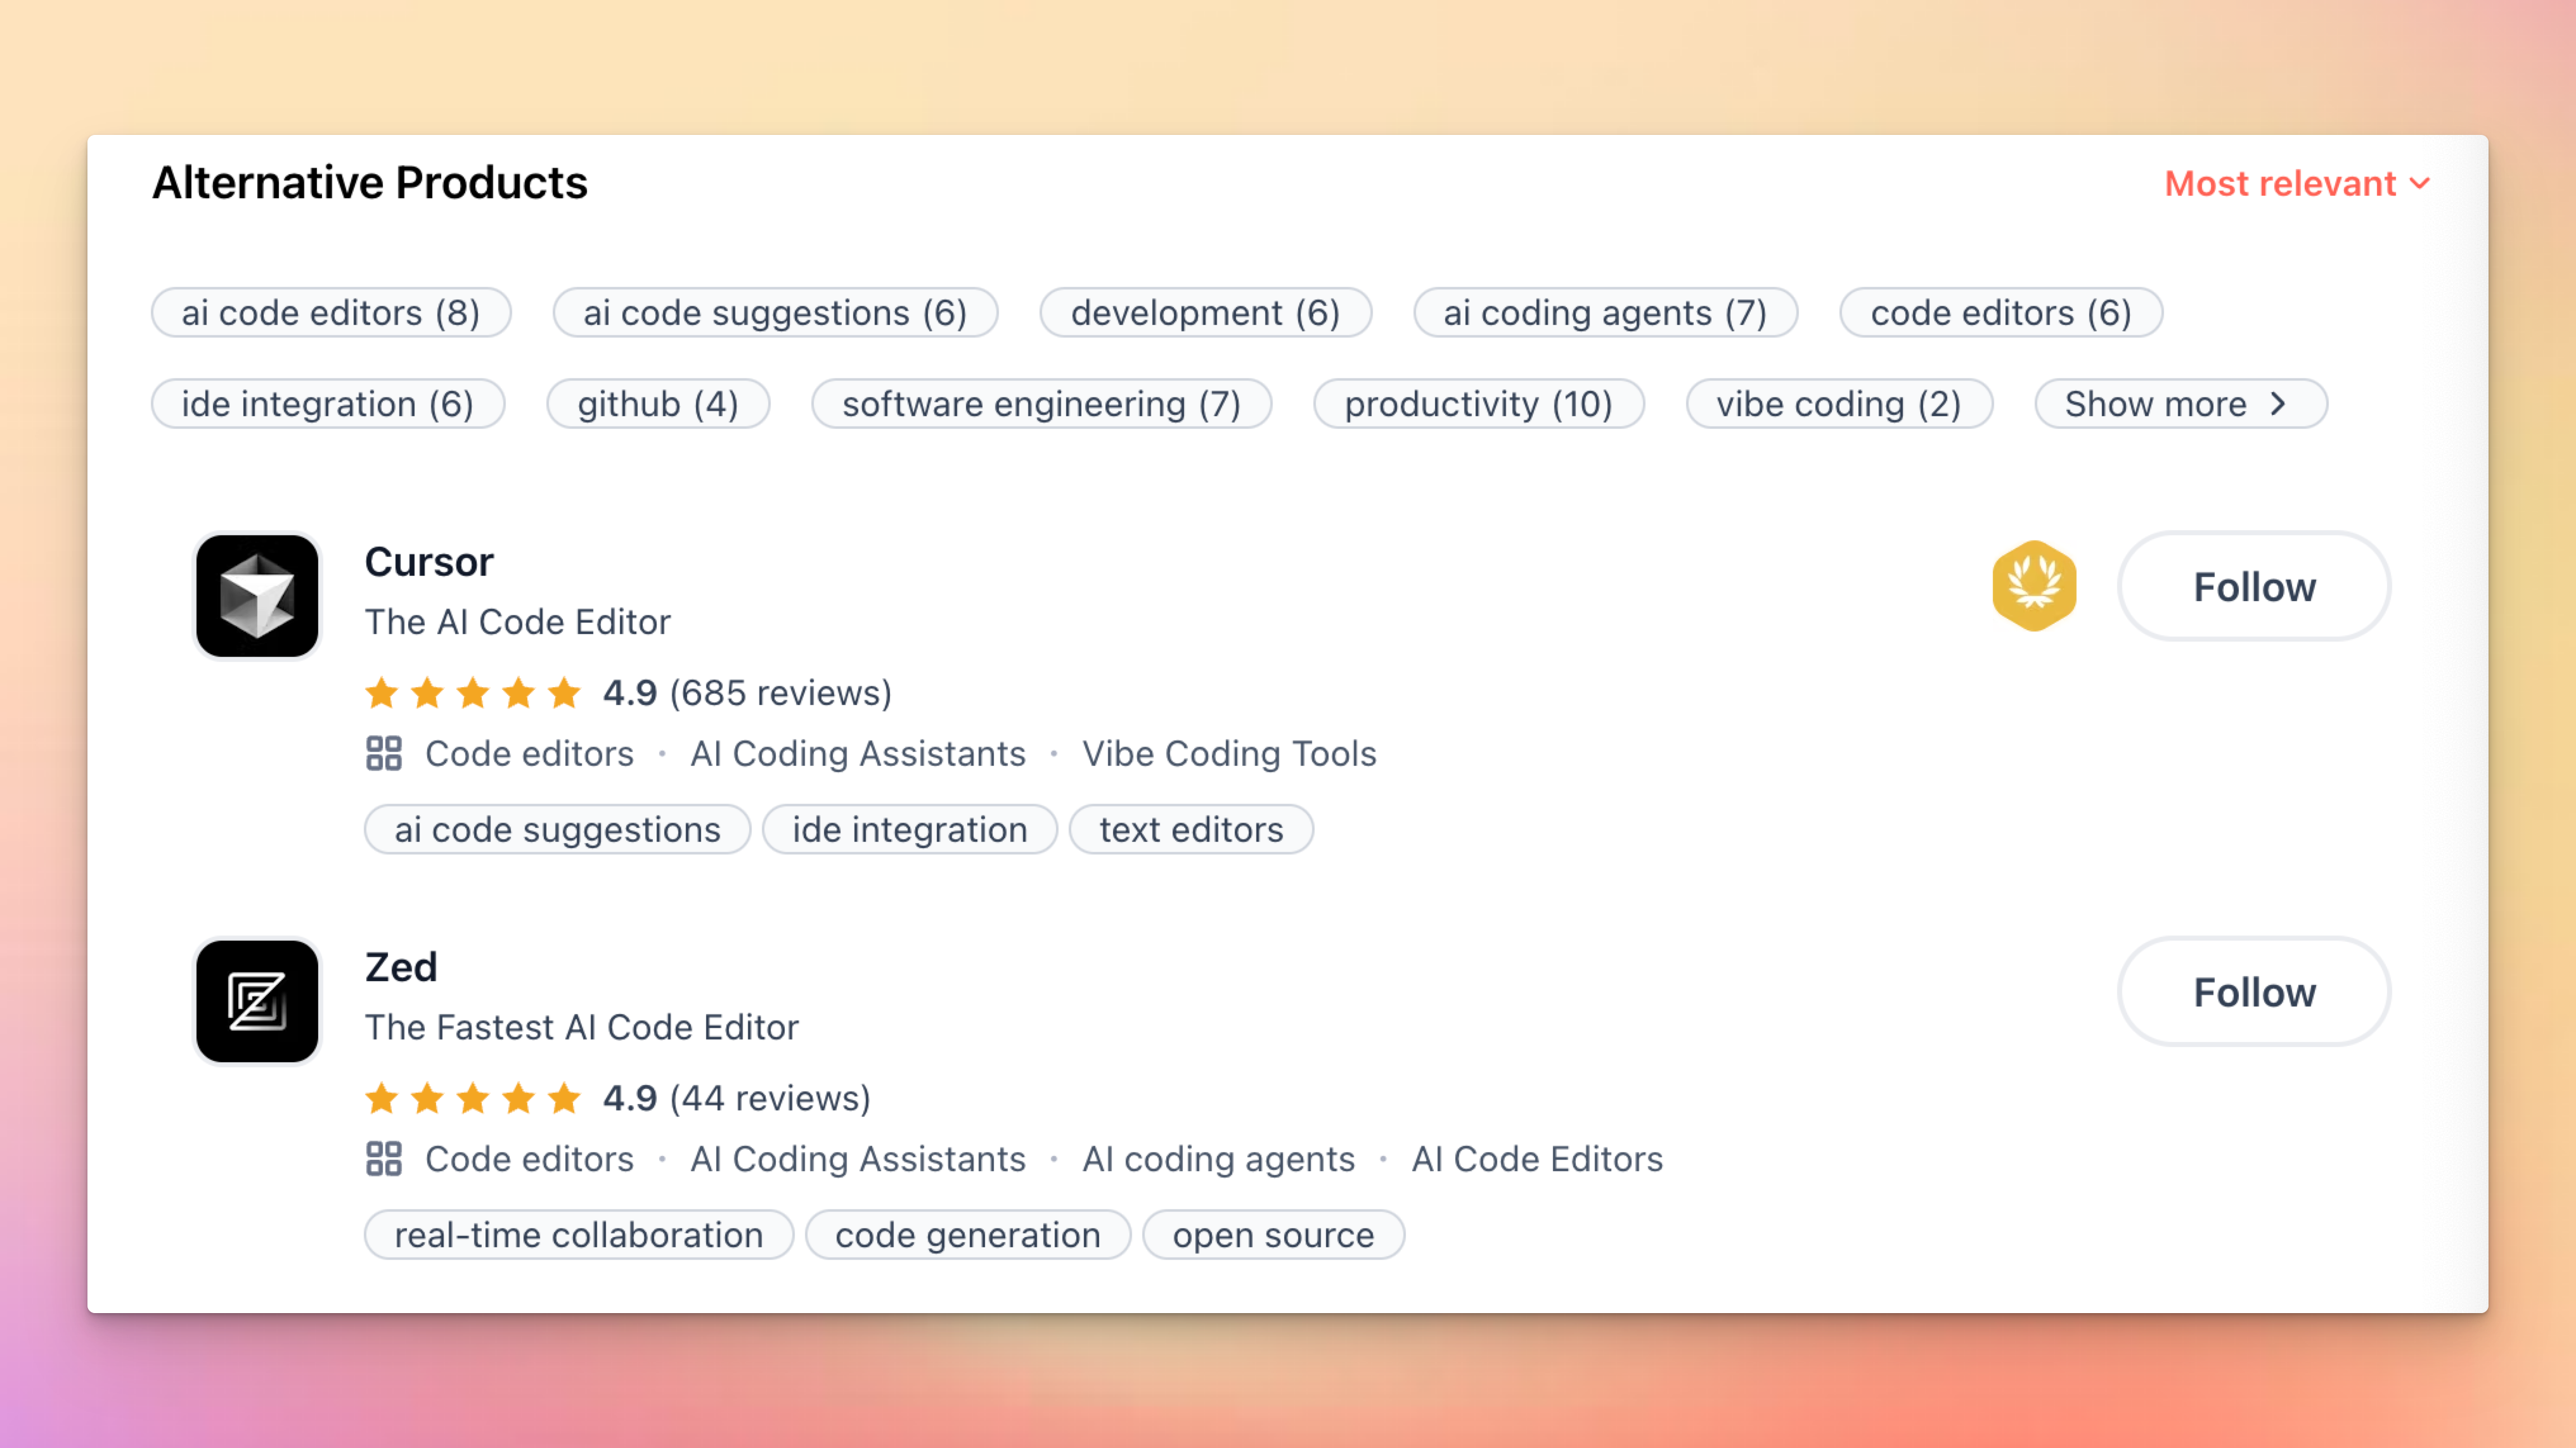Click Zed's open source tag
The height and width of the screenshot is (1448, 2576).
coord(1272,1235)
